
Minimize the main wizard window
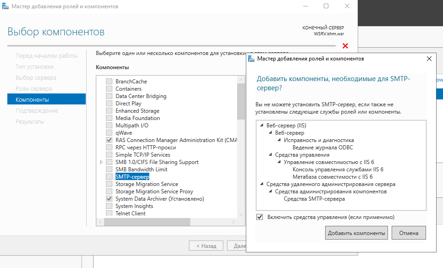click(305, 6)
